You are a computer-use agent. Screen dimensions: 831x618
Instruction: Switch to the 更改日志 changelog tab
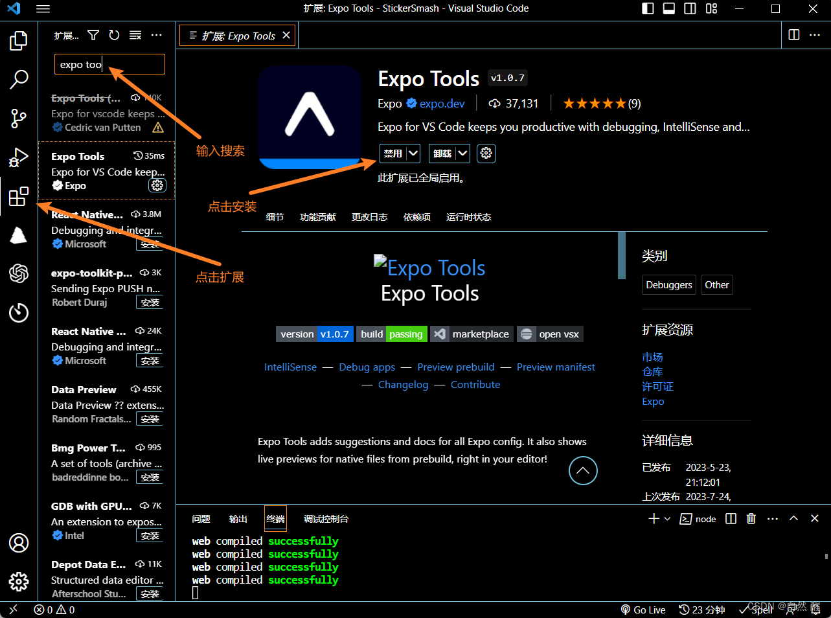pyautogui.click(x=369, y=217)
